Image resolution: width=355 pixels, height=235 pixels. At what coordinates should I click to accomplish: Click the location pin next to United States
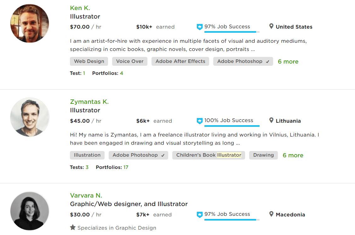(x=271, y=26)
